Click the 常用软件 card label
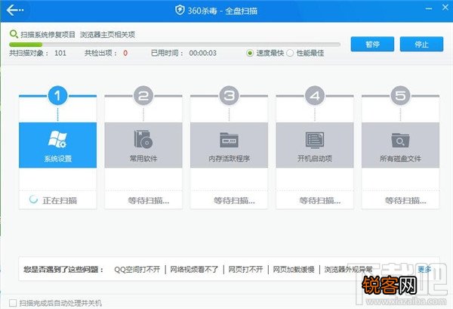 (x=143, y=159)
